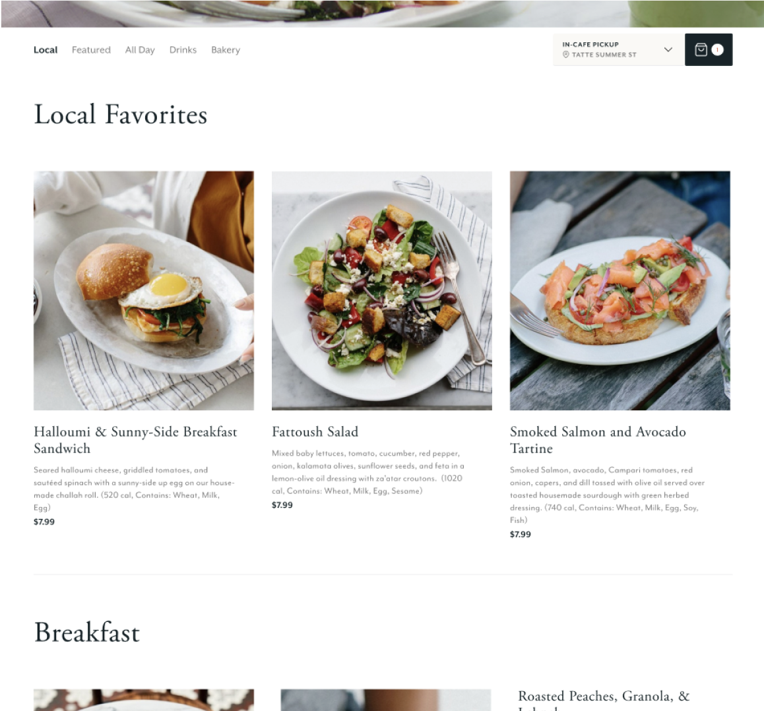Expand the In-Cafe Pickup chevron
This screenshot has height=711, width=764.
pos(668,49)
